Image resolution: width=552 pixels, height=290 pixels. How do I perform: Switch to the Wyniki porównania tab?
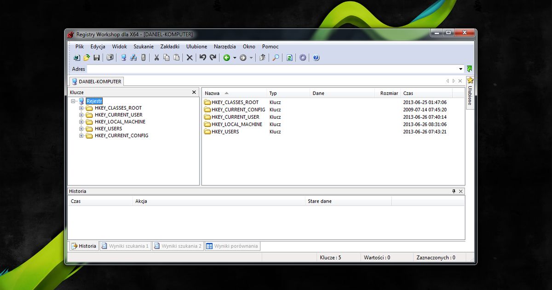point(233,246)
